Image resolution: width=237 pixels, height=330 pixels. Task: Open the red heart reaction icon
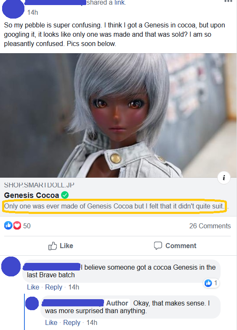tap(17, 226)
